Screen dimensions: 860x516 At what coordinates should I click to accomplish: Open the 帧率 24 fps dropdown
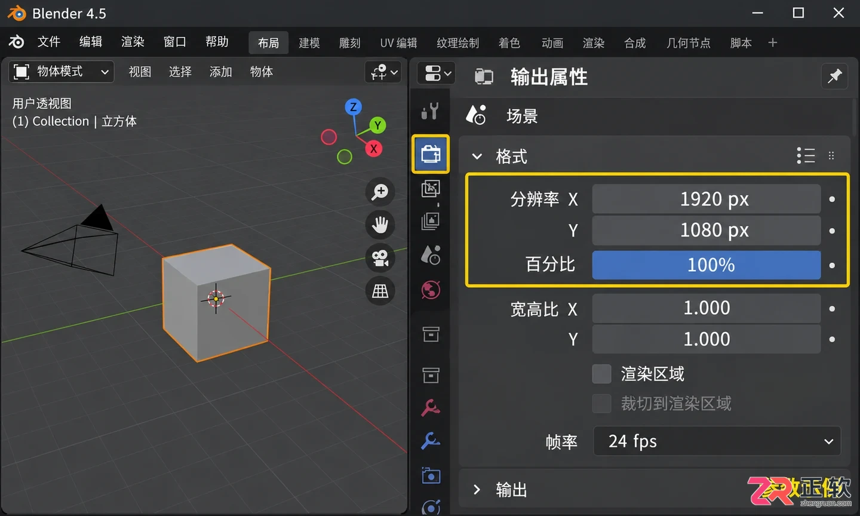tap(717, 441)
